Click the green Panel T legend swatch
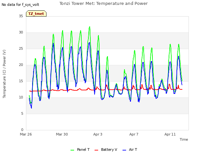 72,150
